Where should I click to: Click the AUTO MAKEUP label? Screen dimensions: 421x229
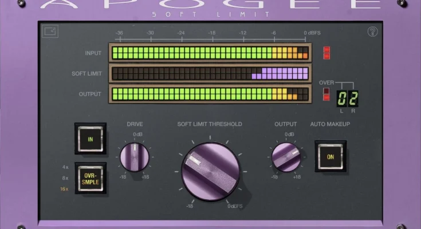(x=330, y=124)
